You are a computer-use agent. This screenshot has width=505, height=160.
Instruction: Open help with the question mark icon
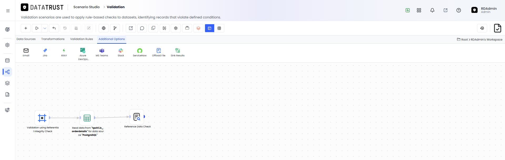click(459, 10)
